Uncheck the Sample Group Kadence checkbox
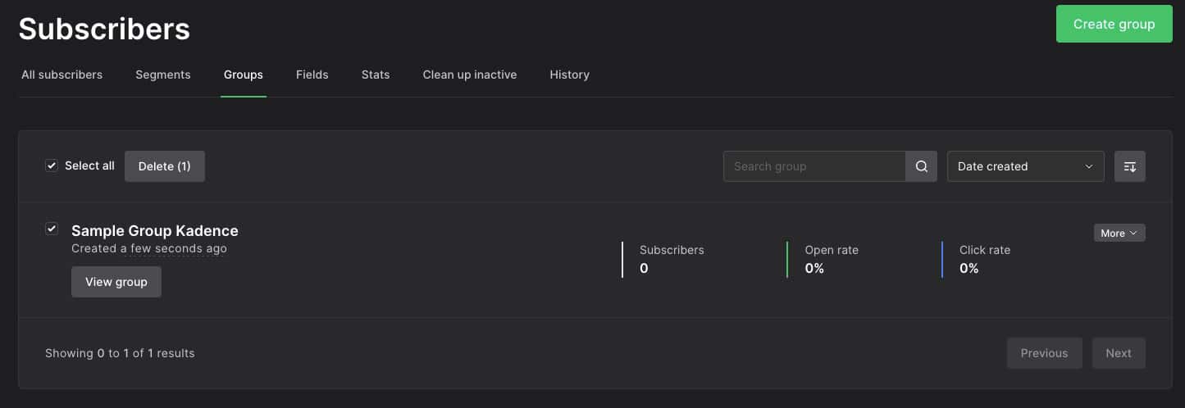The height and width of the screenshot is (408, 1185). pyautogui.click(x=52, y=229)
